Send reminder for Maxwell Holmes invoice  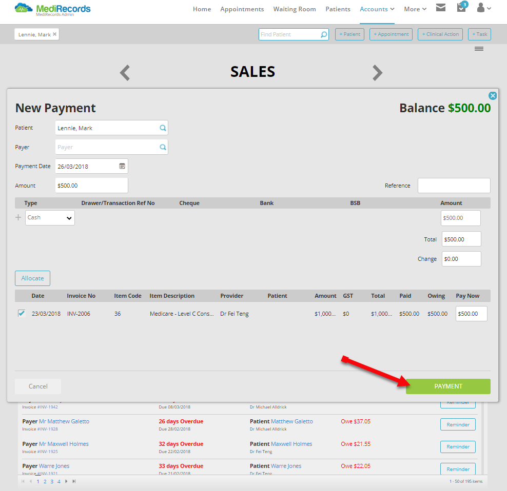coord(458,447)
